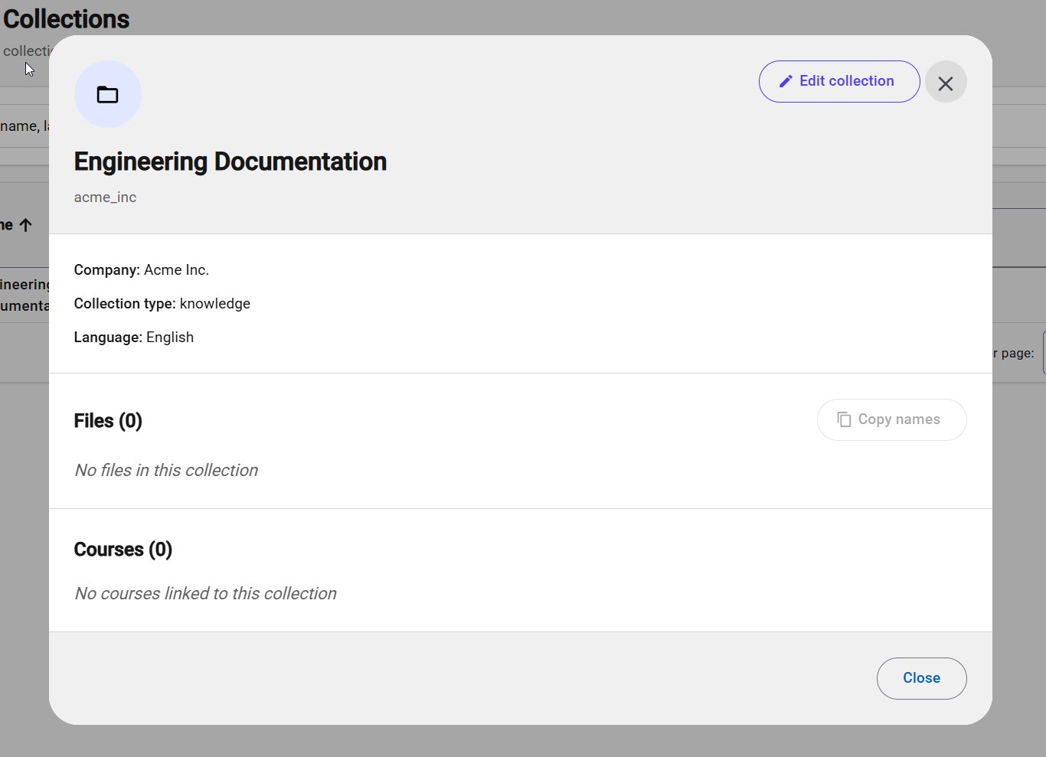The width and height of the screenshot is (1046, 757).
Task: Click the acme_inc collection identifier
Action: (x=106, y=197)
